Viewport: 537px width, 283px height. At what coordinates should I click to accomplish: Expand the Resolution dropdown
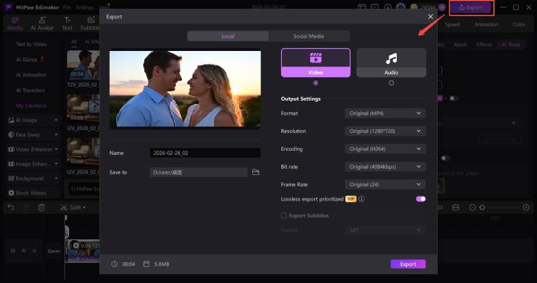pyautogui.click(x=385, y=131)
